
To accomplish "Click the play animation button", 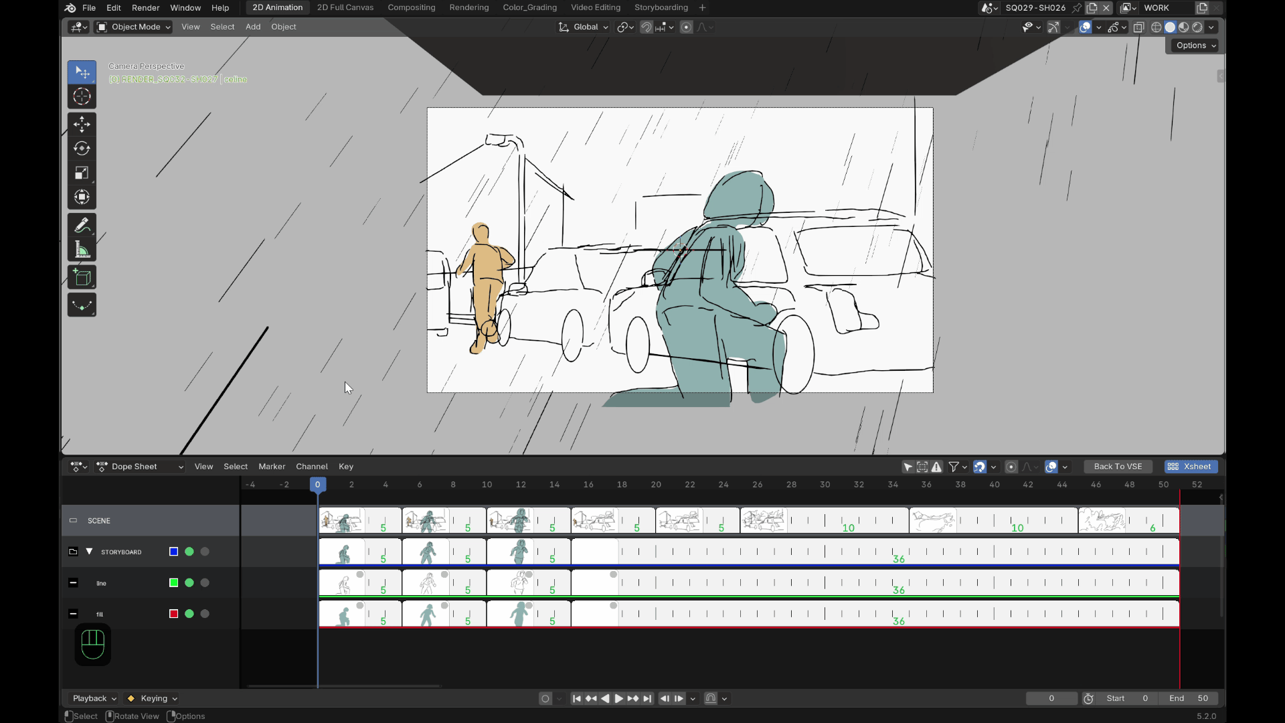I will point(619,698).
